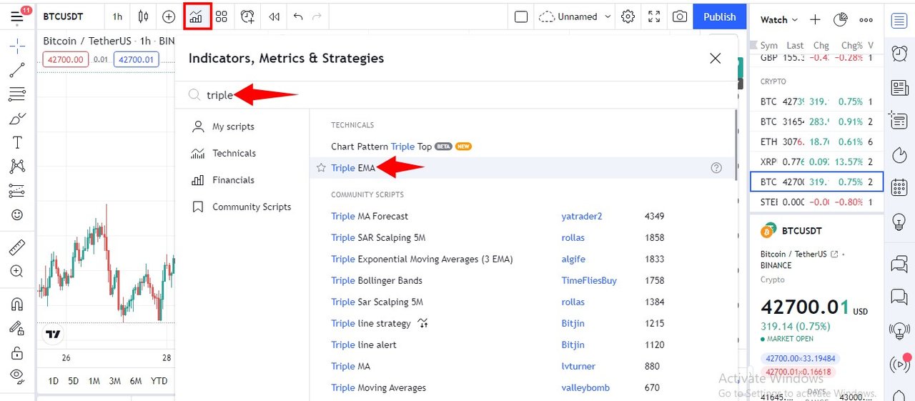Click the Publish button
Screen dimensions: 915x401
(719, 16)
